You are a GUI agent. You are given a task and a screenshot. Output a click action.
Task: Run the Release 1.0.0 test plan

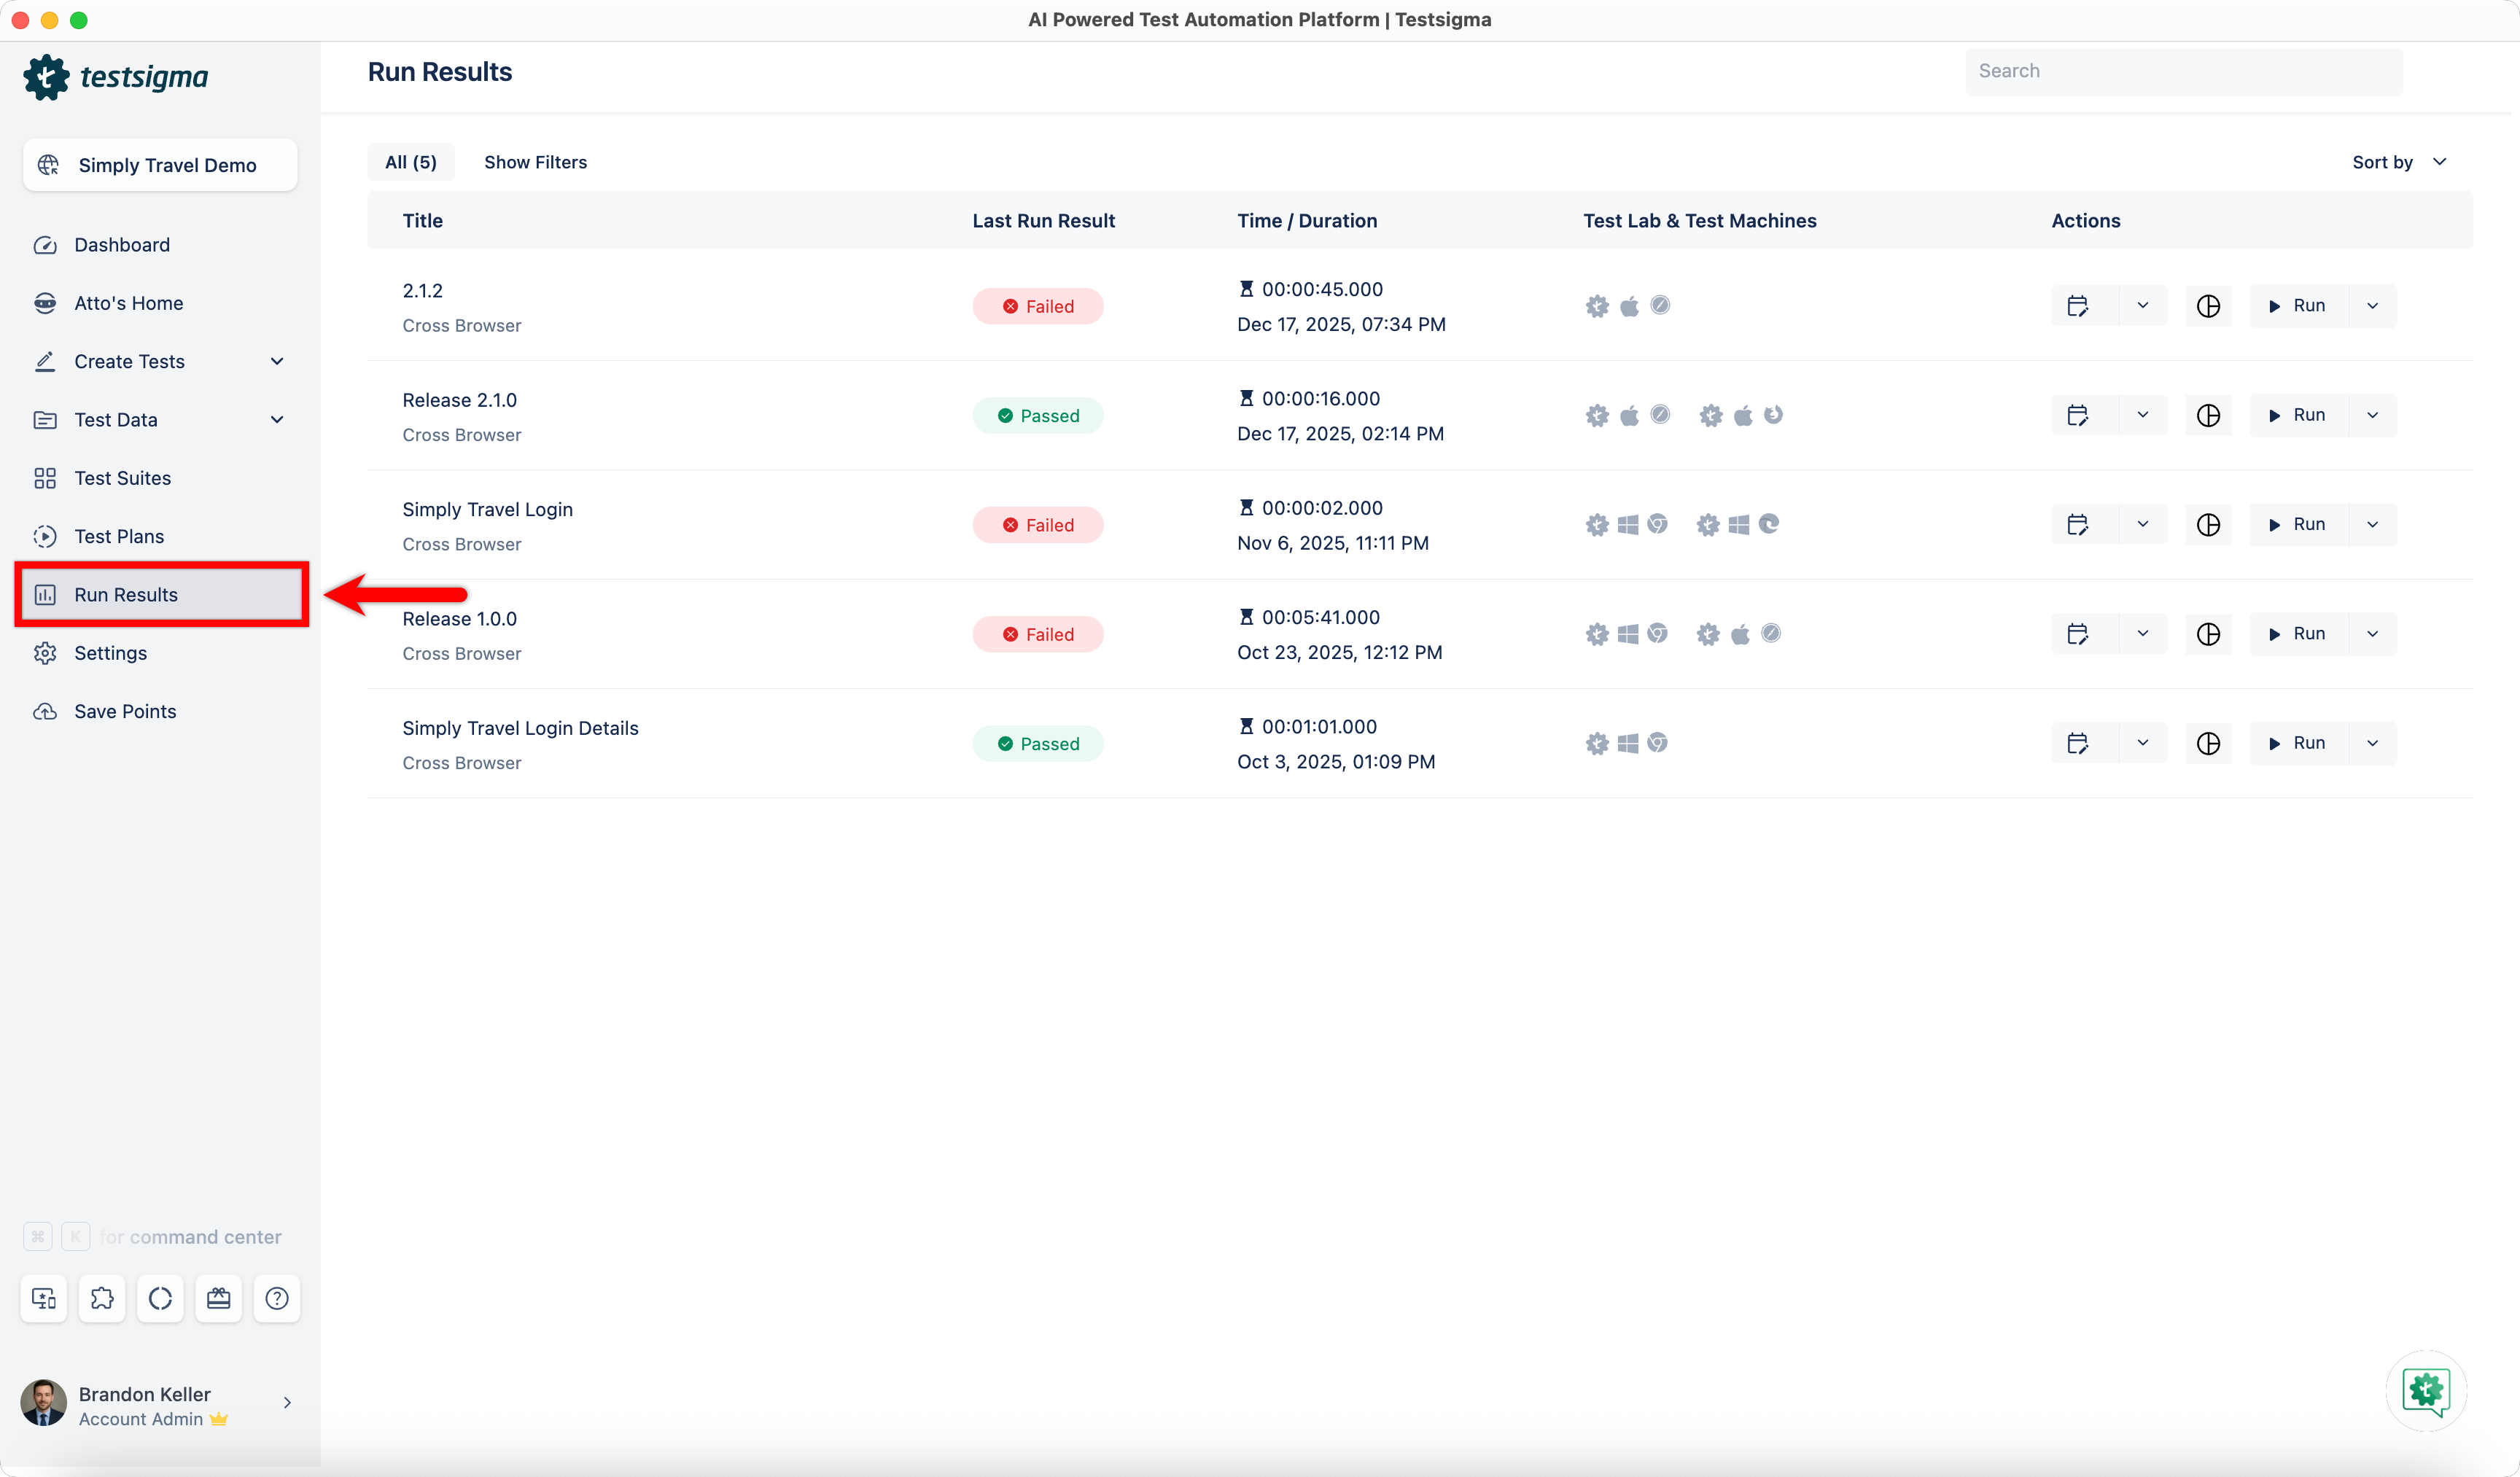click(2297, 634)
